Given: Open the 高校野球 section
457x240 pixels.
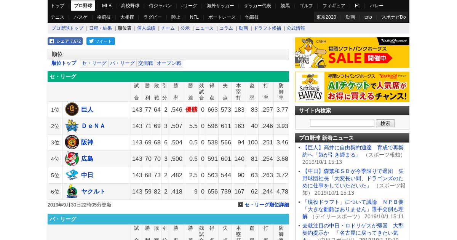Looking at the screenshot, I should (130, 6).
